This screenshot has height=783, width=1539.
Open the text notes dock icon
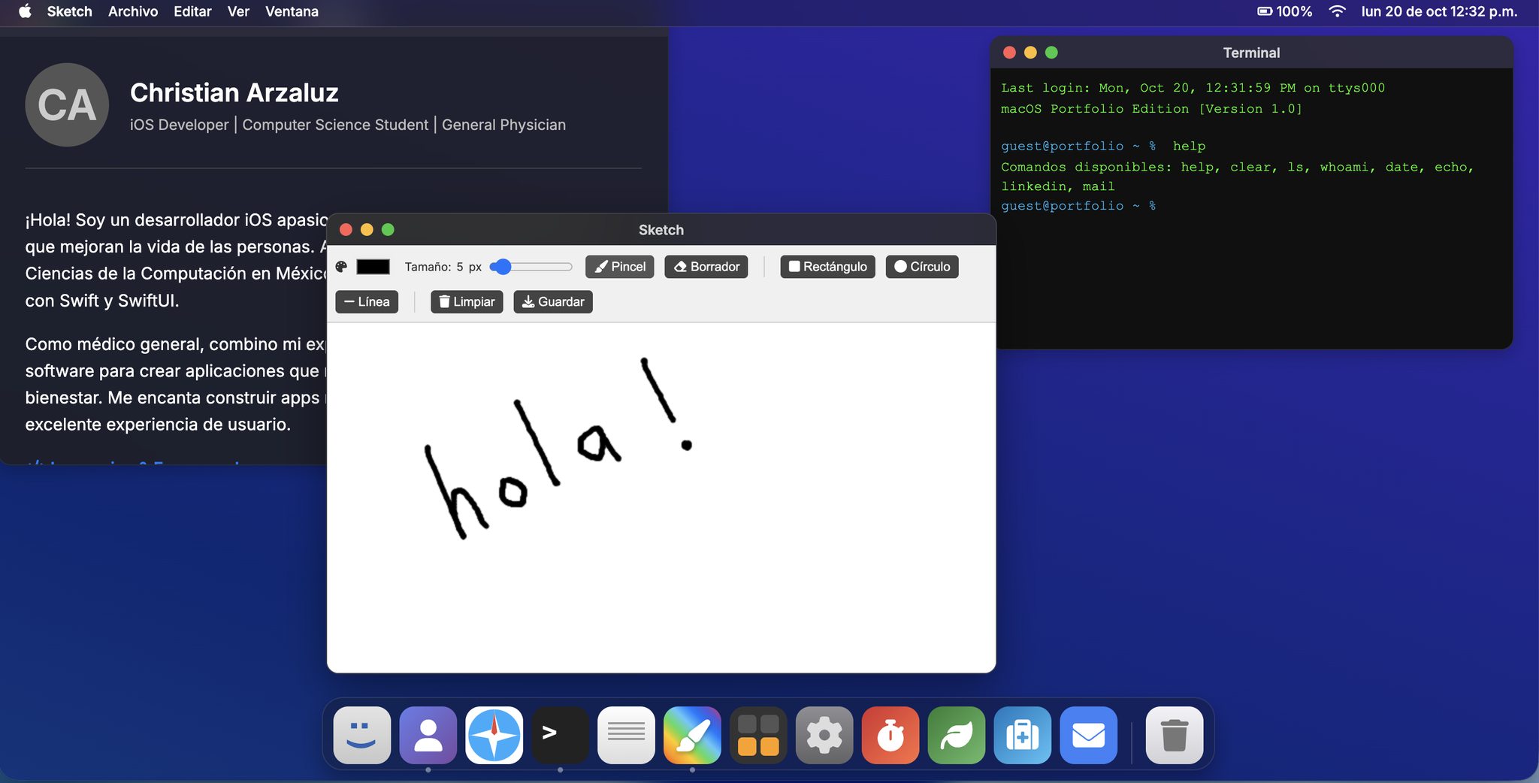[x=627, y=735]
